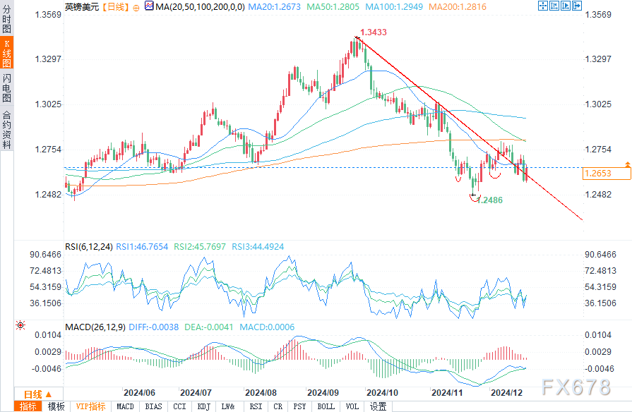Select the RSI indicator button

256,406
